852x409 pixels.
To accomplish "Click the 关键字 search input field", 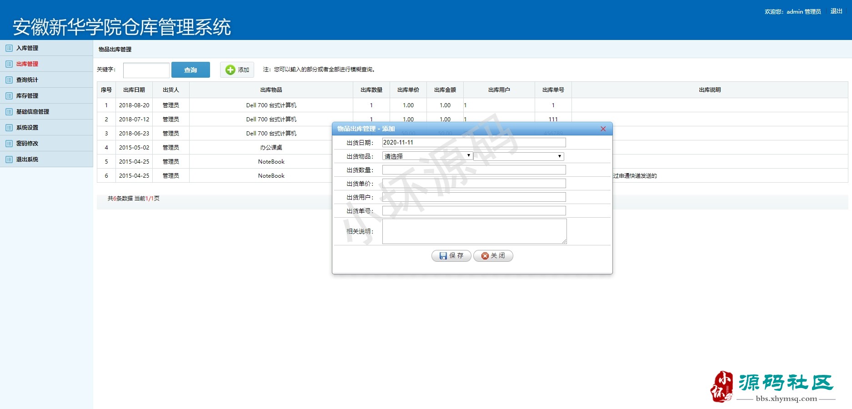I will 146,70.
